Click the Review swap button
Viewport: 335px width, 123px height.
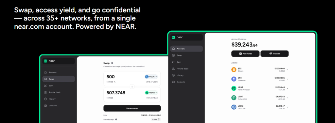point(132,108)
